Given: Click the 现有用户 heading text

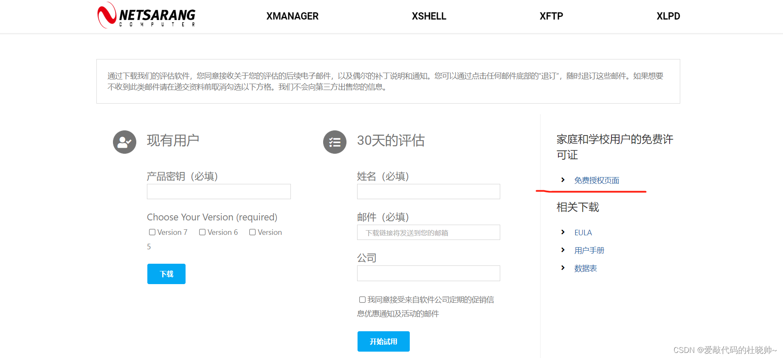Looking at the screenshot, I should (x=173, y=141).
